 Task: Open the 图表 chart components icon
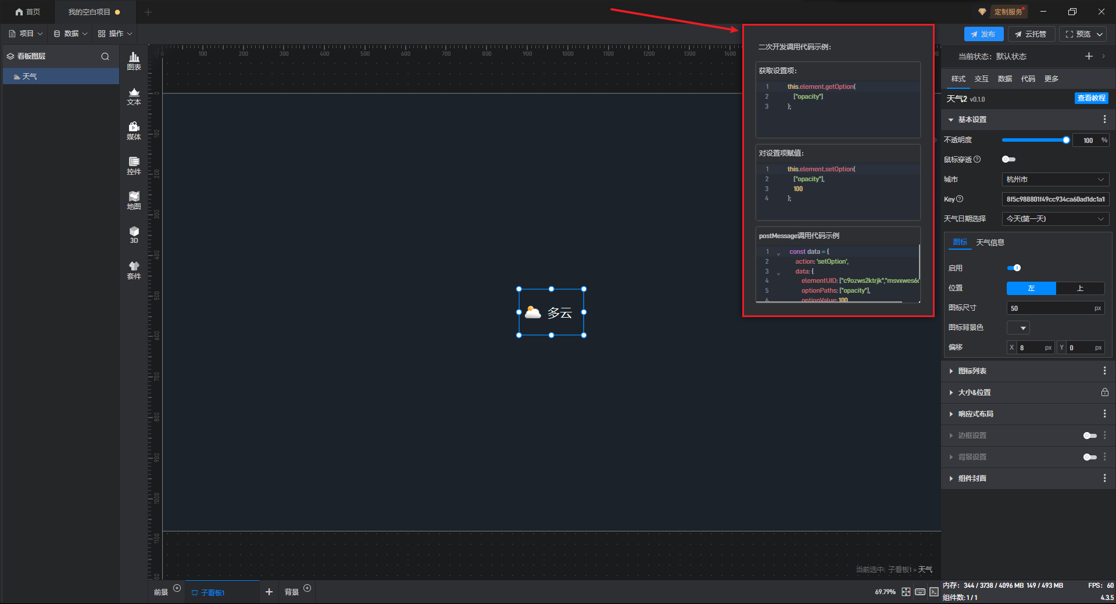pyautogui.click(x=134, y=61)
